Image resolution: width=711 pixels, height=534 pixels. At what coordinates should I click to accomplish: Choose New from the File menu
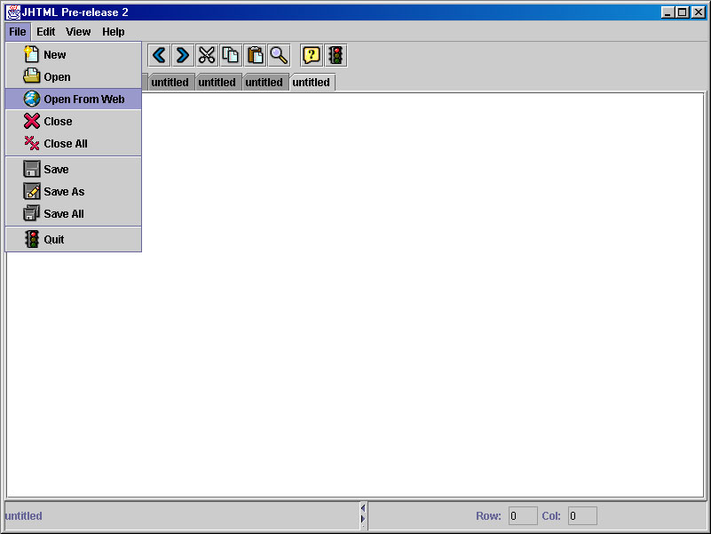55,55
